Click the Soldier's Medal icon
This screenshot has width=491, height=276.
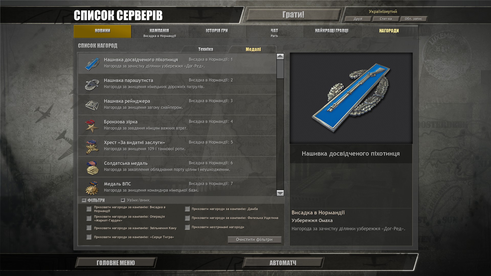click(x=92, y=167)
